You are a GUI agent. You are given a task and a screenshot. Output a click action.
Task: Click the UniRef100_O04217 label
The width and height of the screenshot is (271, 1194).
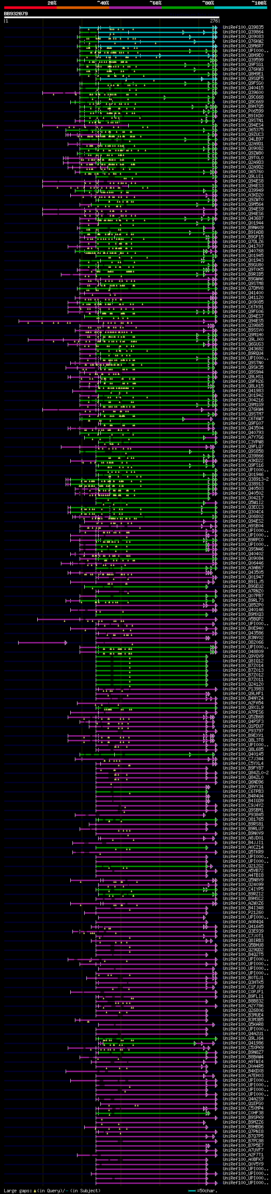(x=243, y=498)
